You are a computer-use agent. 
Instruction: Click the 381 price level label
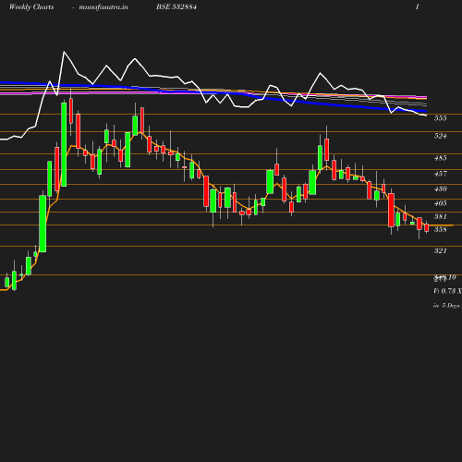pos(440,216)
